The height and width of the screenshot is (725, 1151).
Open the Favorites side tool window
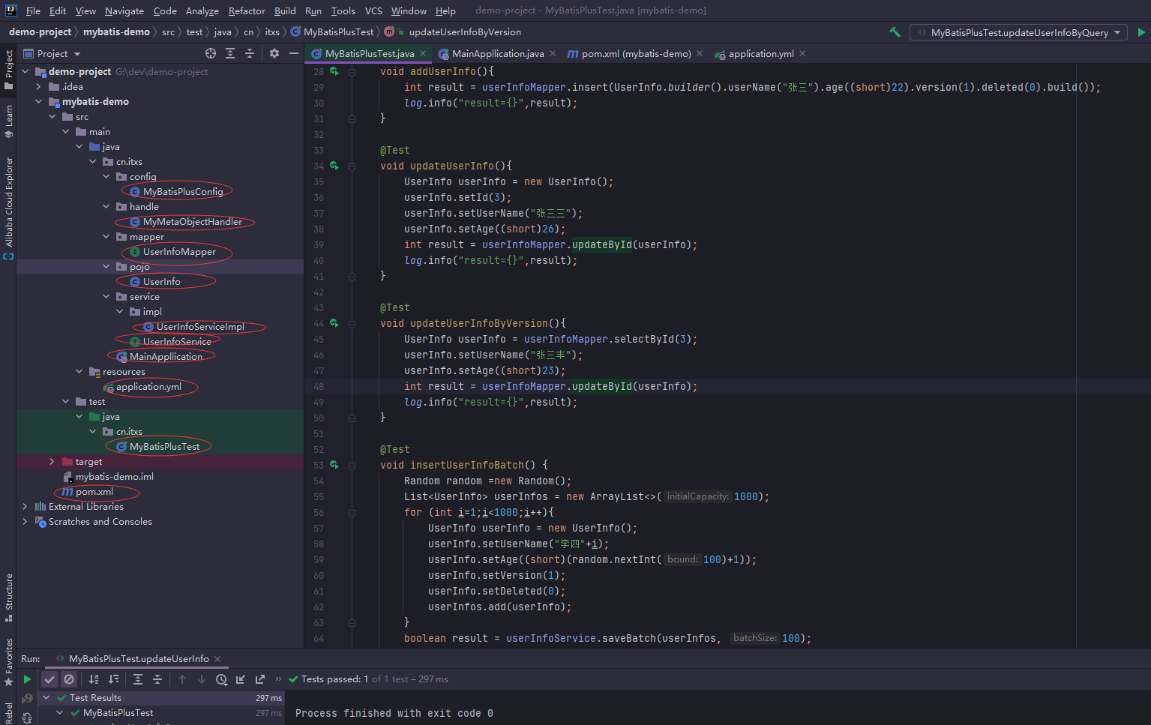pos(8,662)
